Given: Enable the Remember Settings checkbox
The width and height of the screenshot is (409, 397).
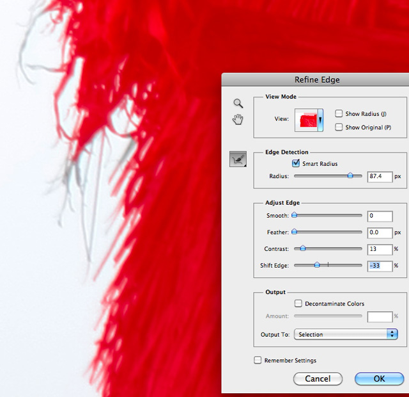Looking at the screenshot, I should (258, 360).
